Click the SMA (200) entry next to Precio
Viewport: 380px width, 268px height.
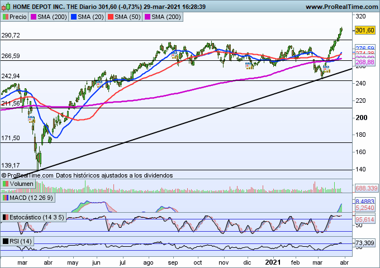(49, 17)
